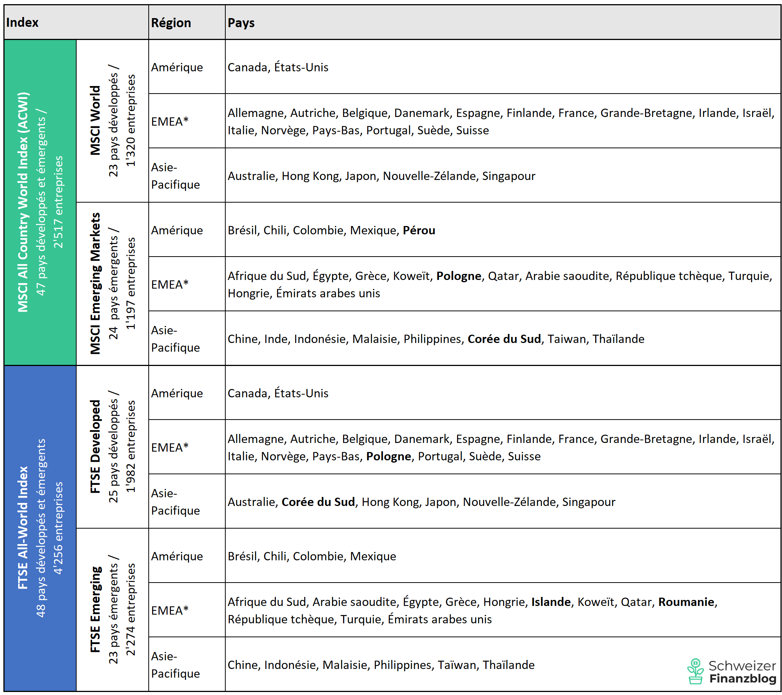Click Australie, Hong Kong, Japon cell of MSCI World

[x=381, y=176]
